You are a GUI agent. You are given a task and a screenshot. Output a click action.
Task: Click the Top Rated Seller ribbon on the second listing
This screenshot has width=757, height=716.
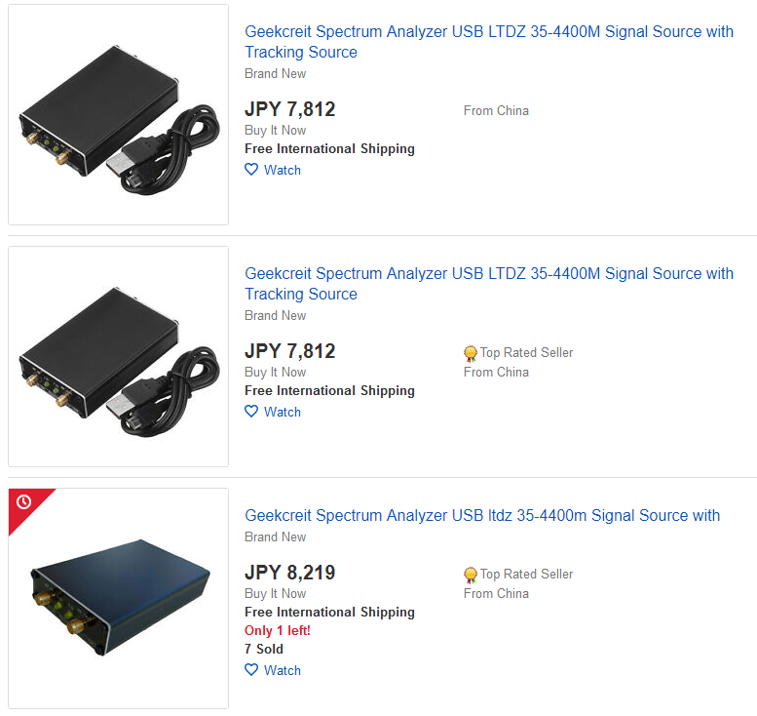[x=471, y=353]
